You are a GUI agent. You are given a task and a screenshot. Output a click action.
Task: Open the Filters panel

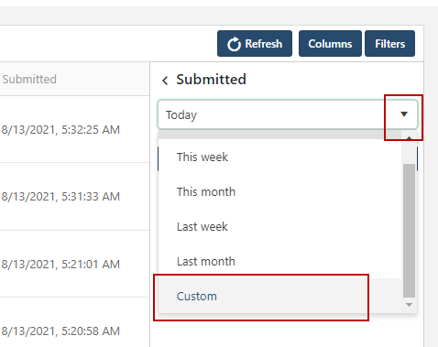point(389,44)
